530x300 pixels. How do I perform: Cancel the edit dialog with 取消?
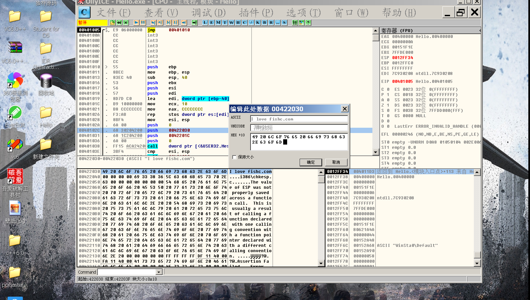336,162
